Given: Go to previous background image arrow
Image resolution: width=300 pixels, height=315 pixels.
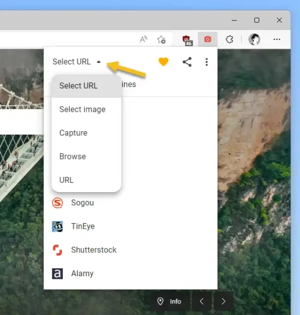Looking at the screenshot, I should tap(202, 301).
